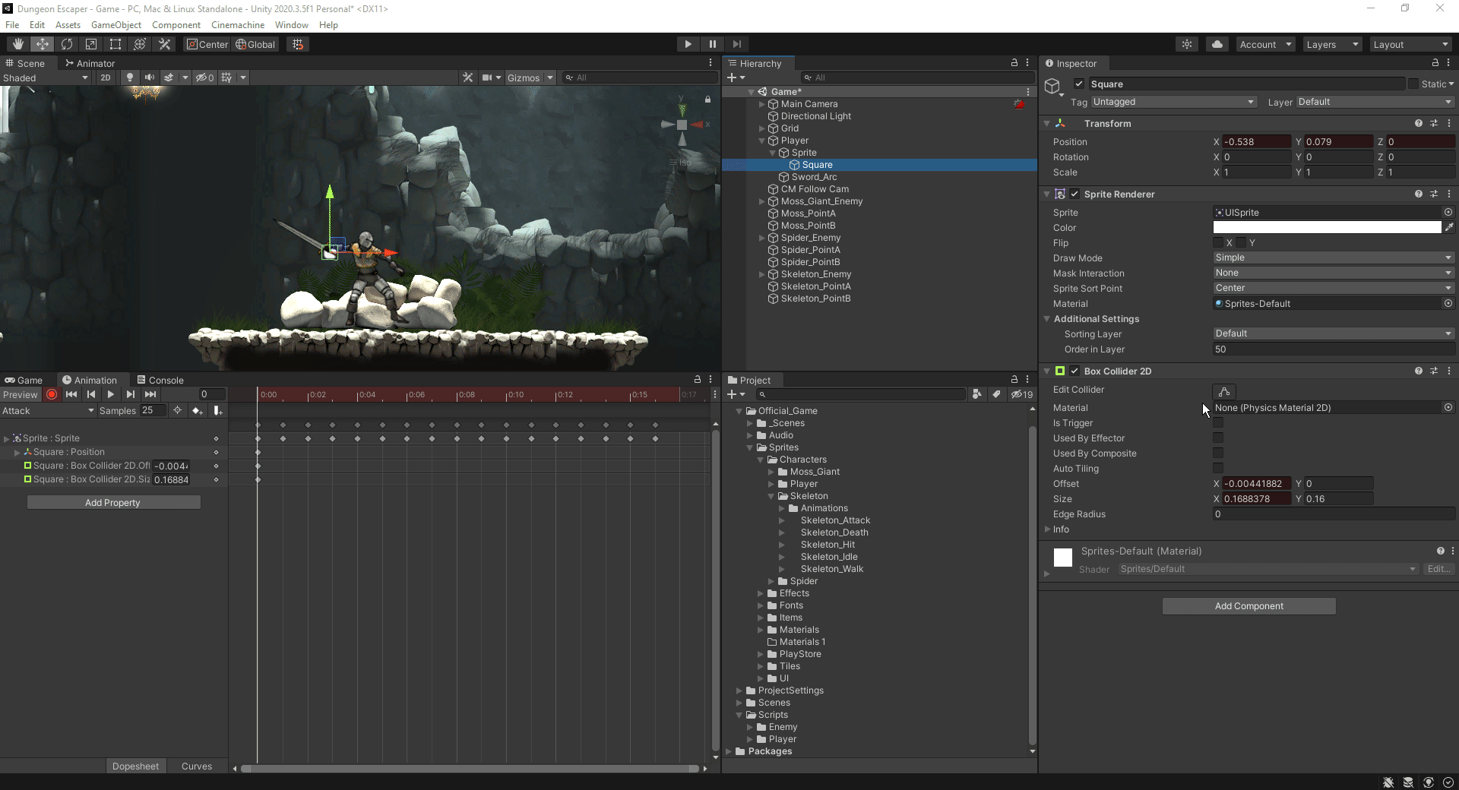Switch to the Game tab
The height and width of the screenshot is (790, 1459).
(24, 380)
